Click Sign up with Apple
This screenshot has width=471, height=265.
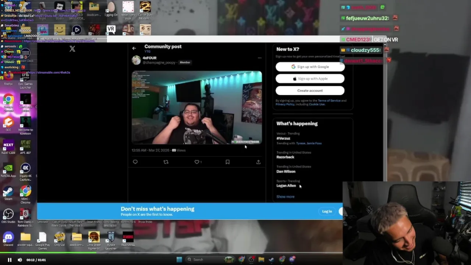310,79
